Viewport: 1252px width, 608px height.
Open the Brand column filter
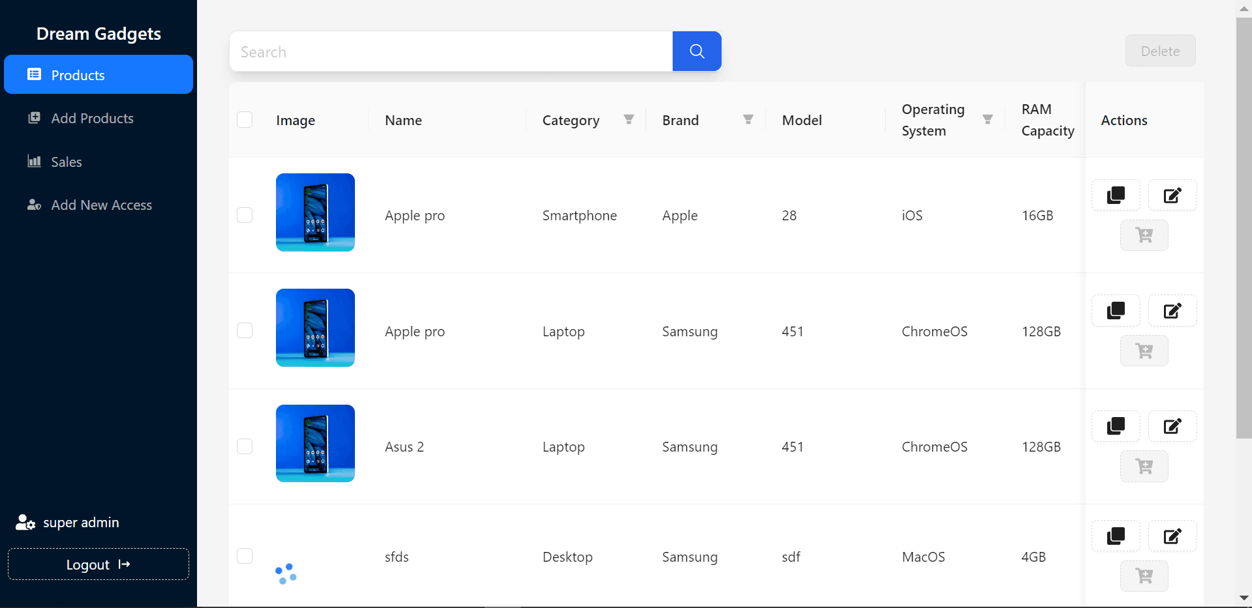(x=748, y=119)
